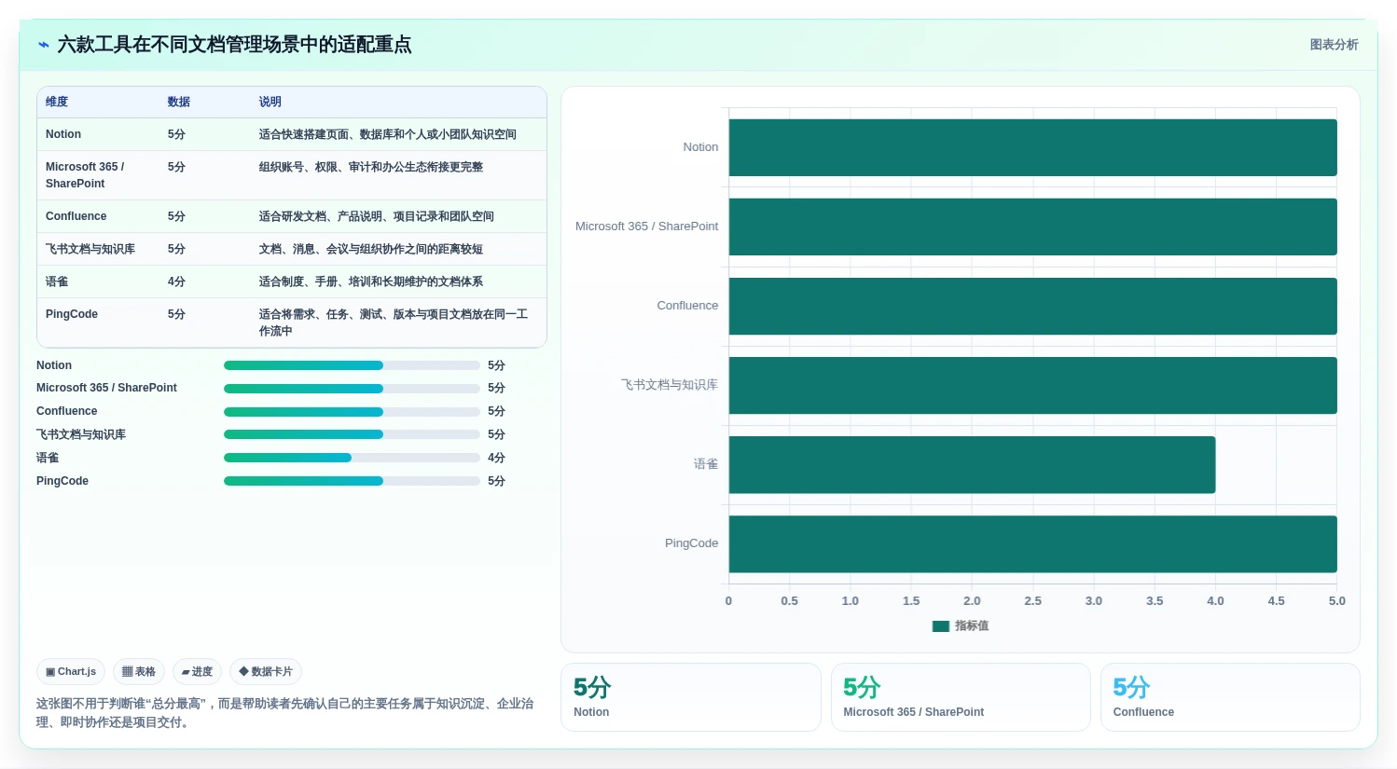
Task: Select the Confluence table row name
Action: click(76, 216)
